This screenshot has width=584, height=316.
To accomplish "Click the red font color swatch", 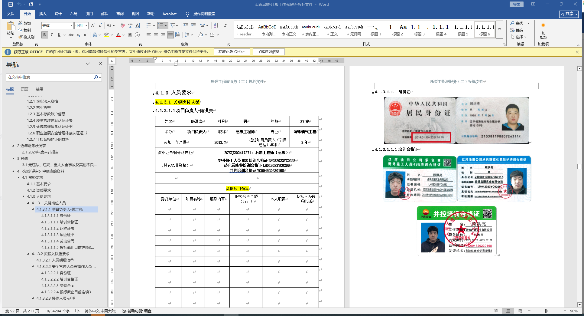I will 118,35.
